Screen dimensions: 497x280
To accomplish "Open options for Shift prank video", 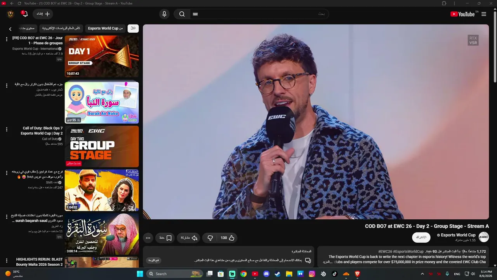I will click(x=7, y=173).
